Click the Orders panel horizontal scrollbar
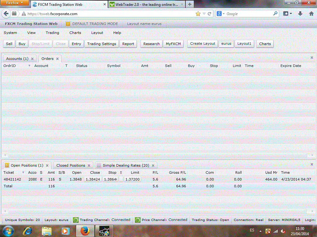Viewport: 317px width, 237px height. [x=158, y=155]
